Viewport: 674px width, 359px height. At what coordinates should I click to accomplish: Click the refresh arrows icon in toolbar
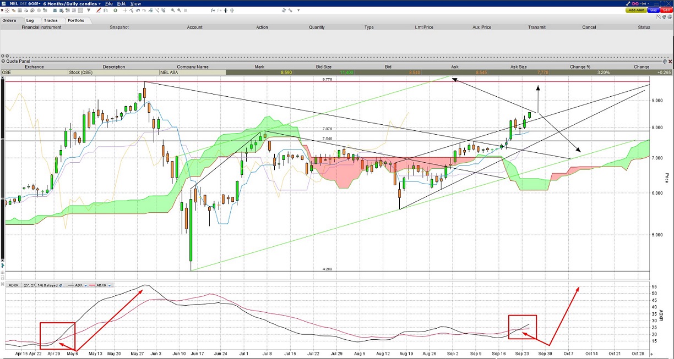(284, 10)
